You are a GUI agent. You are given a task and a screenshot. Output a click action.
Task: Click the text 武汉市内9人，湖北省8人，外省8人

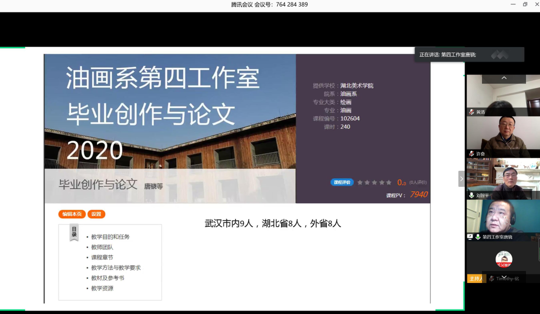point(273,223)
